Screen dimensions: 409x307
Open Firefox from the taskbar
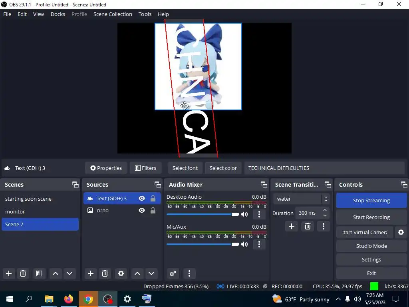tap(69, 299)
